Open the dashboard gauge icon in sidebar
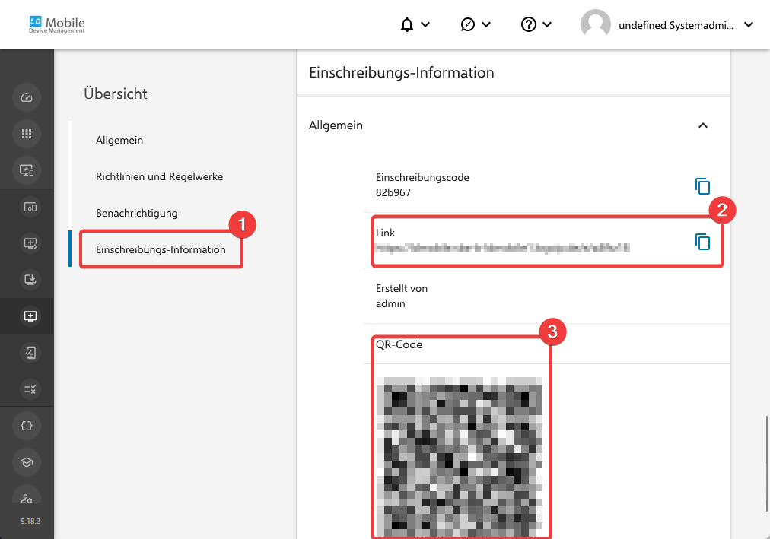The image size is (770, 539). click(27, 97)
